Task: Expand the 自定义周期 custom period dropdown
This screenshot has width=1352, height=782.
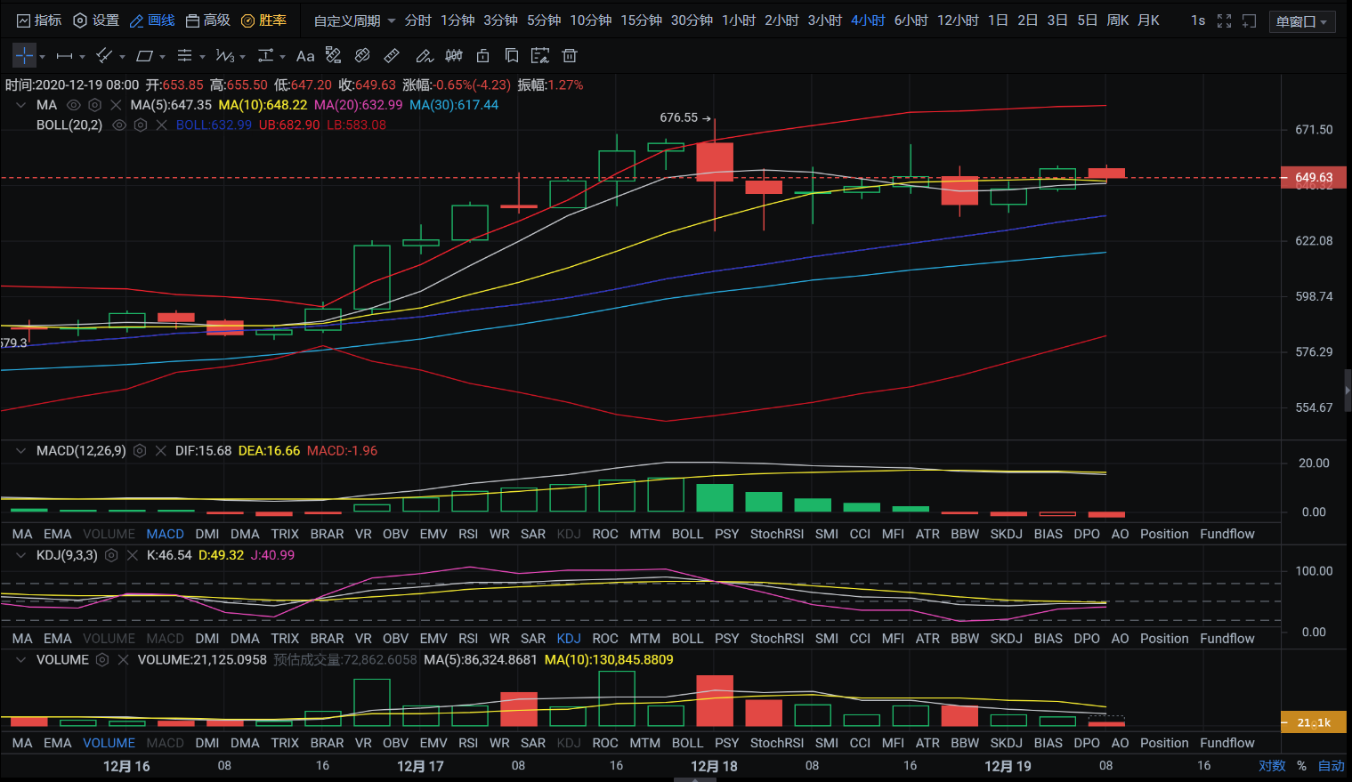Action: [354, 20]
